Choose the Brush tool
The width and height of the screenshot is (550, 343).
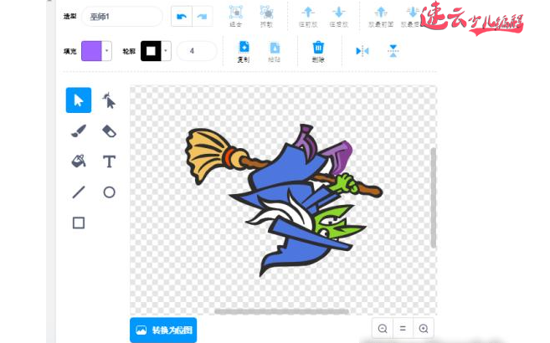(79, 131)
